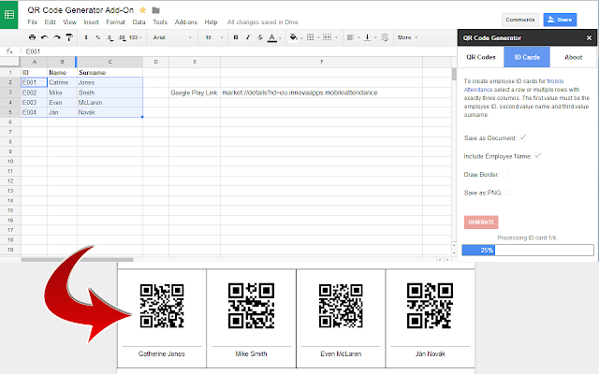Click the Catherine Jones ID card
Screen dimensions: 599x374
tap(162, 318)
